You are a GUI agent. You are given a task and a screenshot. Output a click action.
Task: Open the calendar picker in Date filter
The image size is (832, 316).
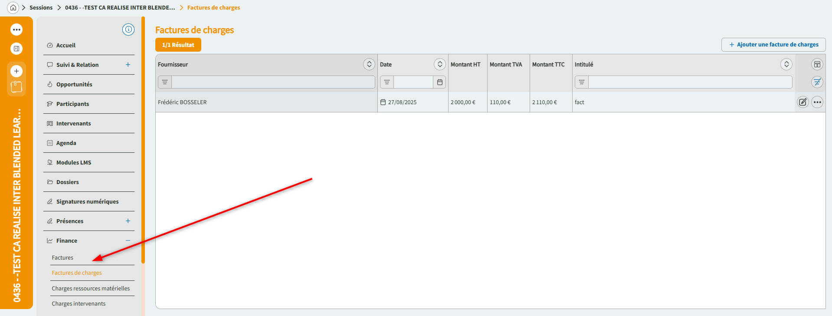440,82
